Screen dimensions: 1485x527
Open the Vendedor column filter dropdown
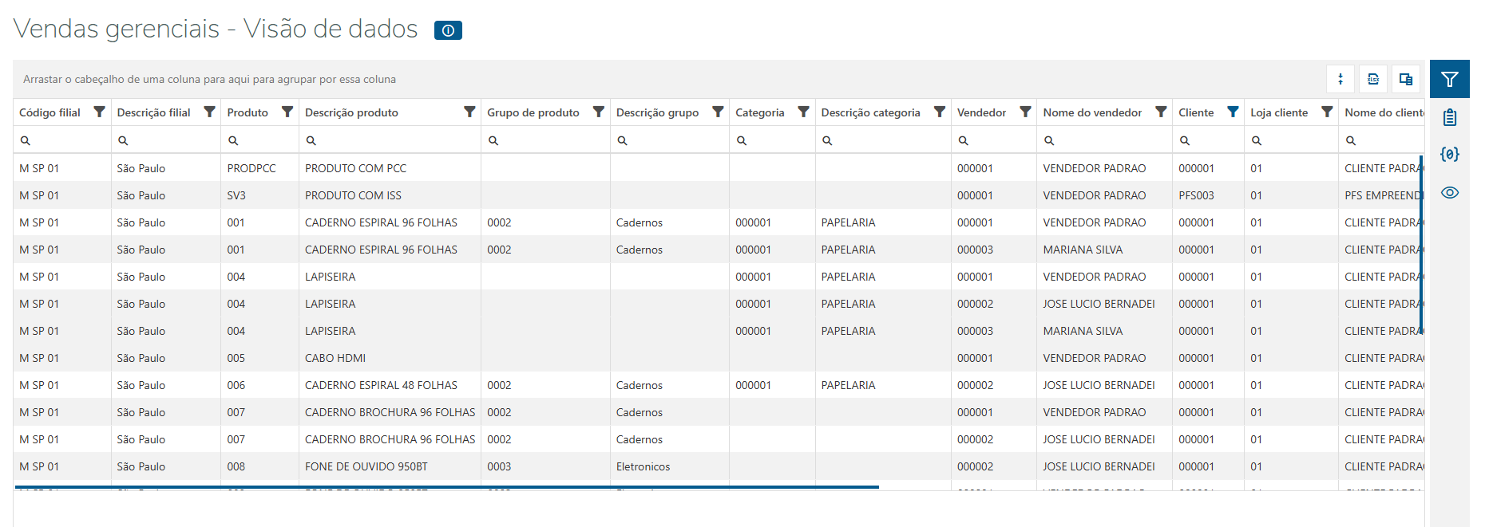1025,112
